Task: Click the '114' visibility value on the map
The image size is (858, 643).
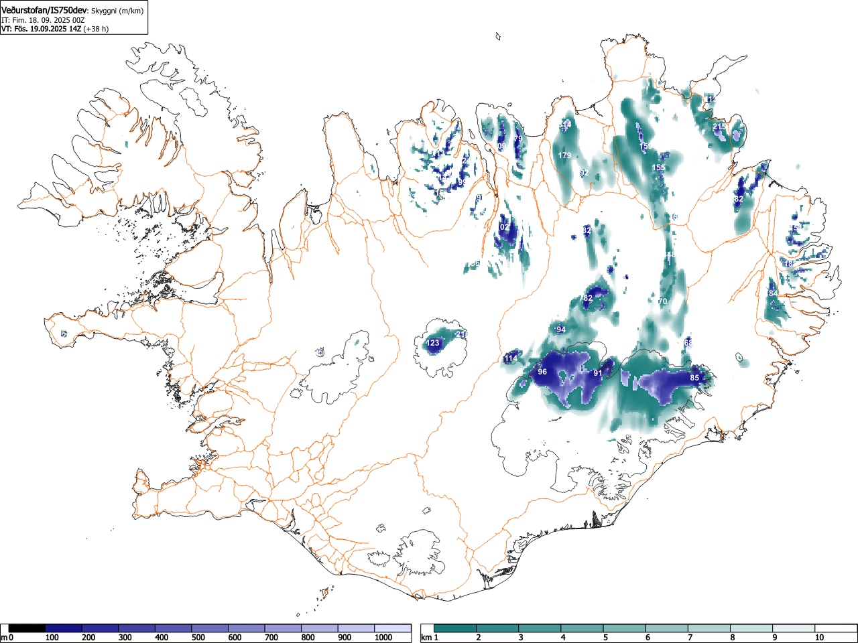Action: [x=511, y=359]
